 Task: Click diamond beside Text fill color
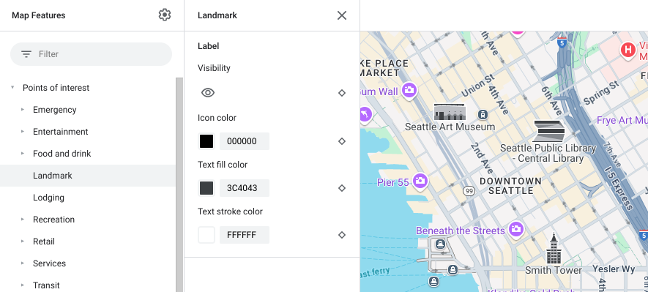(x=342, y=188)
